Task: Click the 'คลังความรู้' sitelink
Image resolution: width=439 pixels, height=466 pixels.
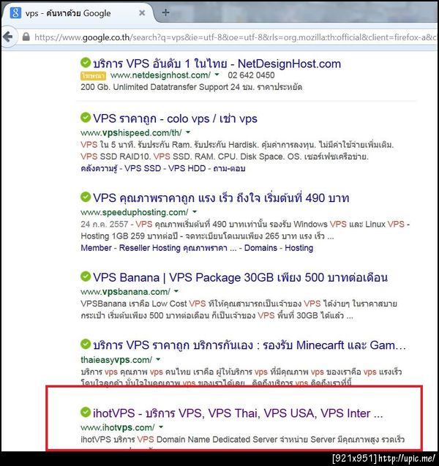Action: pyautogui.click(x=99, y=168)
